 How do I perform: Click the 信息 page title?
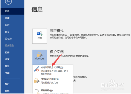37,9
